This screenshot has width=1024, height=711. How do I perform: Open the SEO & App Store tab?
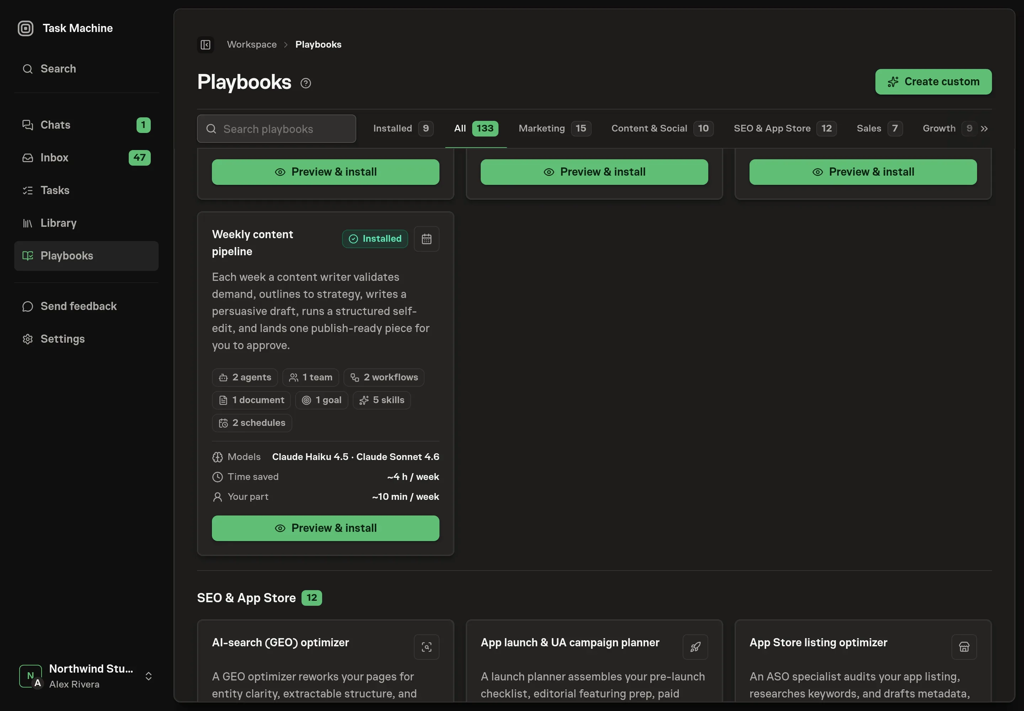pos(785,129)
